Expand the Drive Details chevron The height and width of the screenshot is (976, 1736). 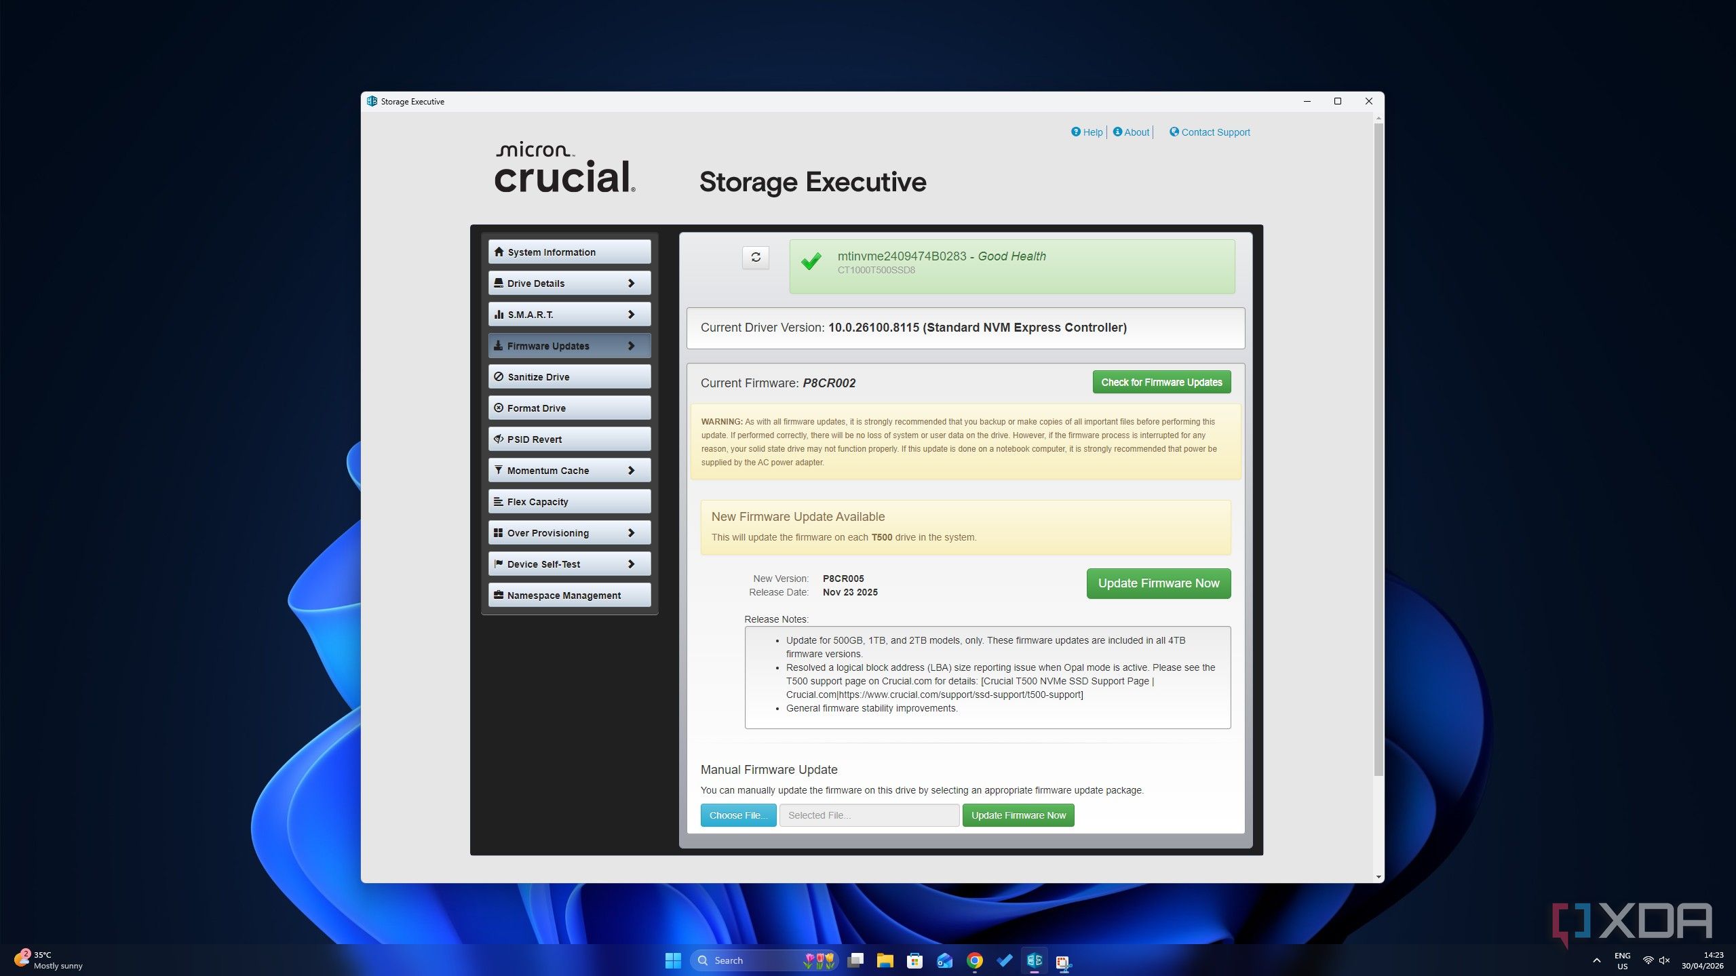coord(631,284)
